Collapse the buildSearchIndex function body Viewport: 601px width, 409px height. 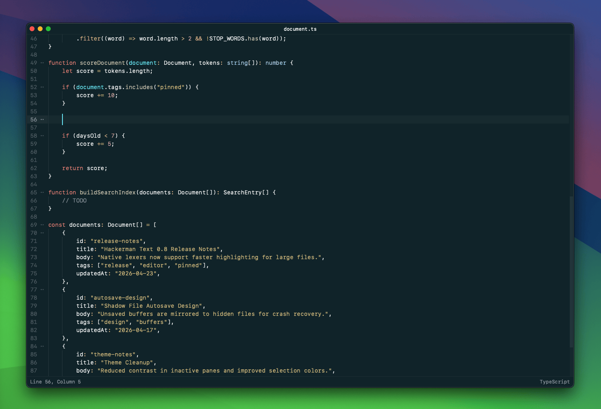[x=42, y=192]
